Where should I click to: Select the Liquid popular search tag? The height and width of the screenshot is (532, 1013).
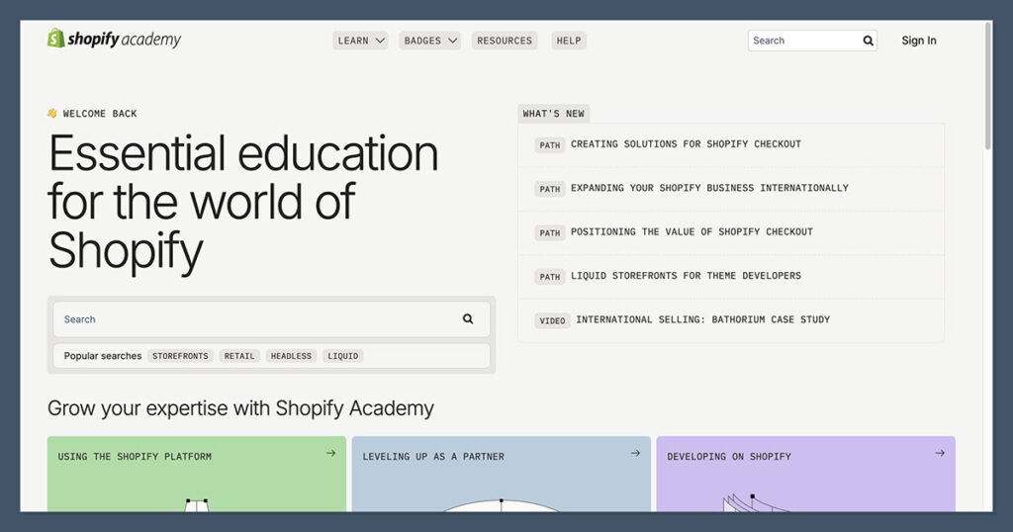(343, 356)
